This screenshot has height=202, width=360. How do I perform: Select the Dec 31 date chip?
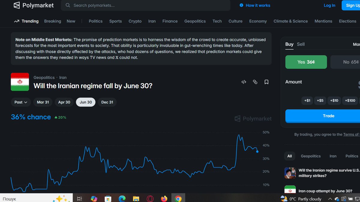pos(107,102)
